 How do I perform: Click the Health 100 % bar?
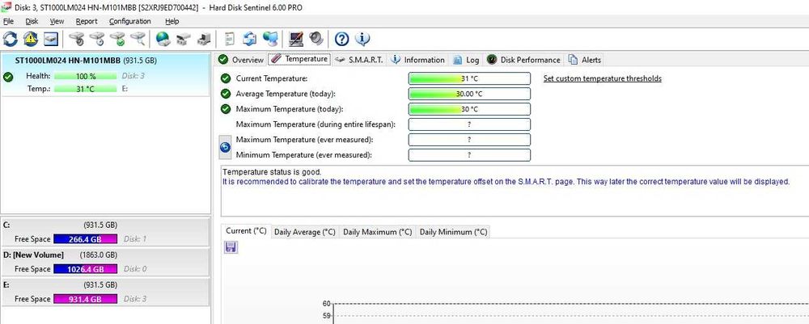(85, 76)
